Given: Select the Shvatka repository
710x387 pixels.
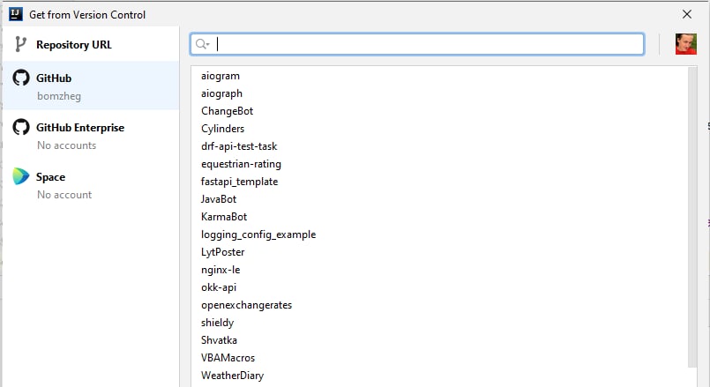Looking at the screenshot, I should (439, 341).
